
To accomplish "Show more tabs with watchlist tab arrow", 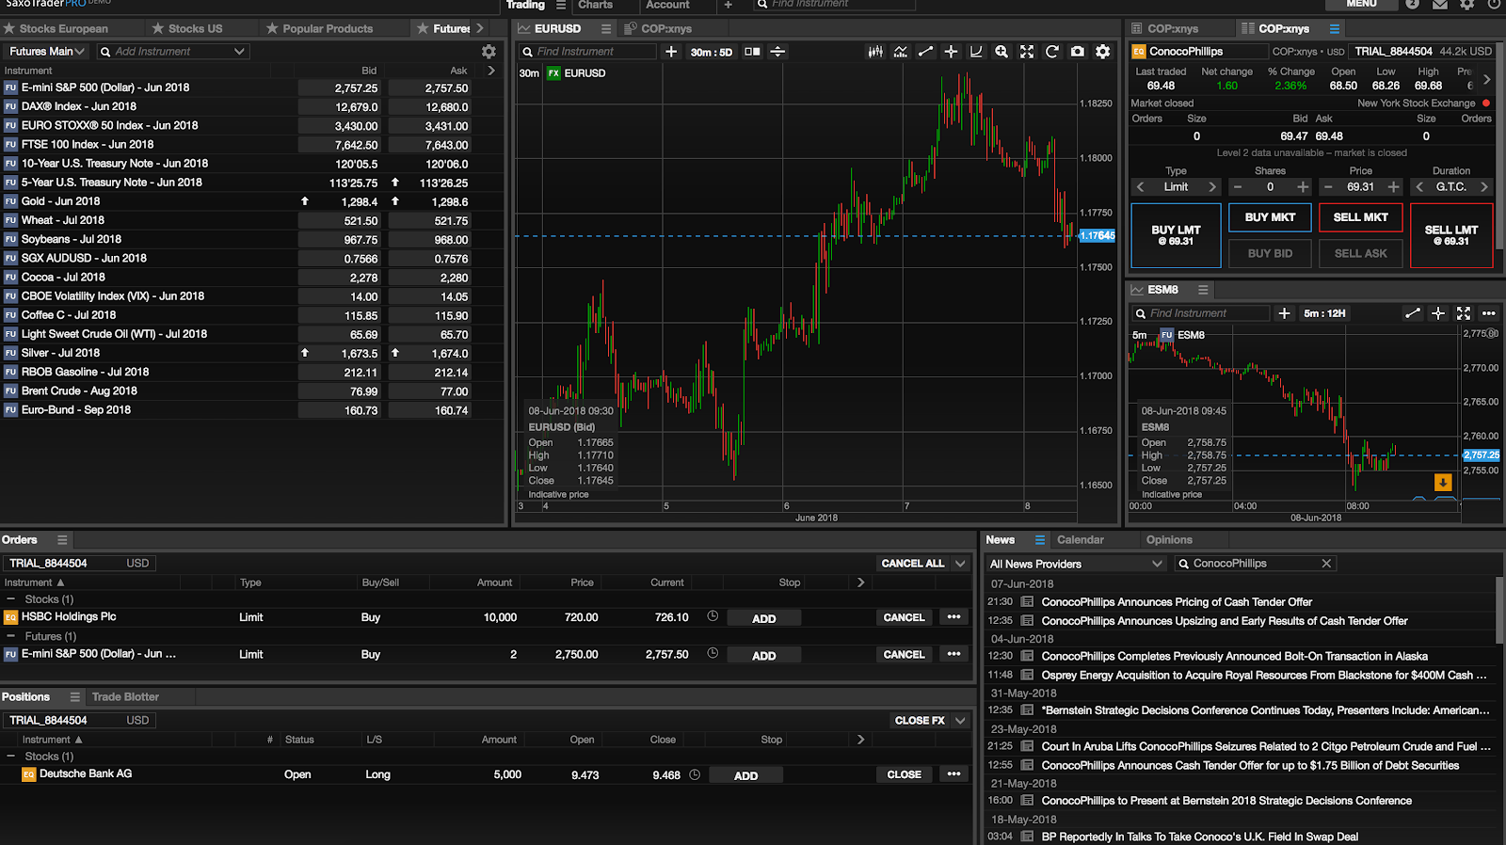I will (480, 28).
